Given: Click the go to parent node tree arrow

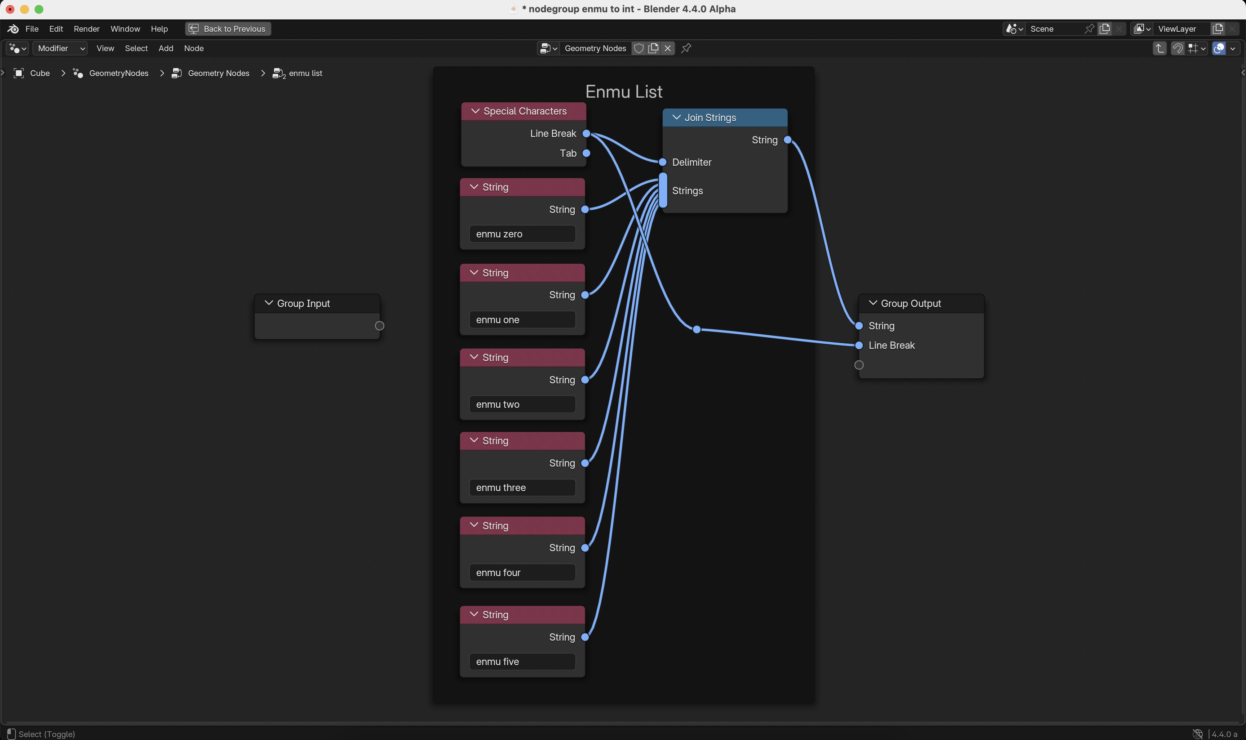Looking at the screenshot, I should tap(1160, 48).
